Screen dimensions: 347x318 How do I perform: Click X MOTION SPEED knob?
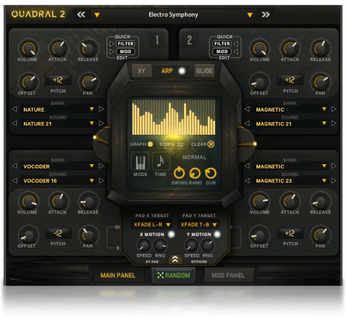tap(144, 245)
